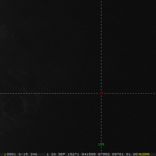This screenshot has height=156, width=156.
Task: Click the 01.00 resolution value
Action: pos(131,154)
